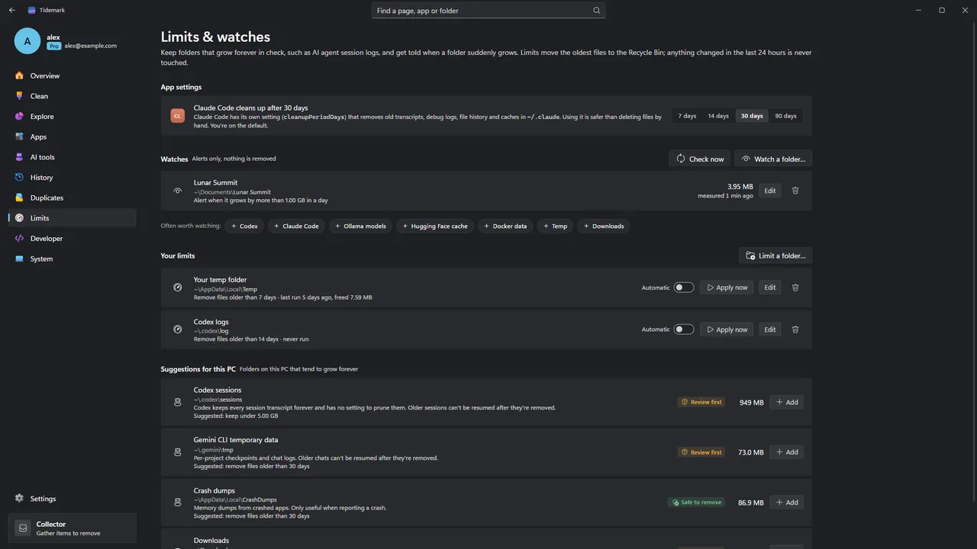Set Claude Code cleanup to 7 days
The height and width of the screenshot is (549, 977).
tap(687, 116)
